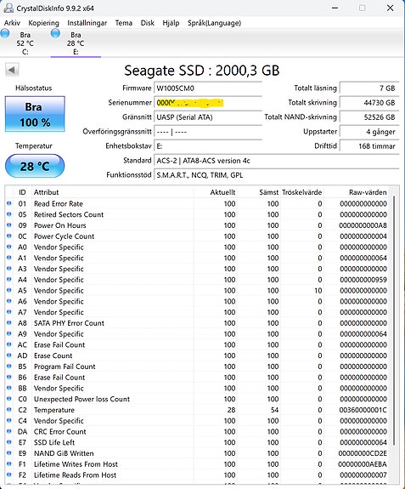Image resolution: width=405 pixels, height=489 pixels.
Task: Click status dot for Power Cycle Count row
Action: tap(9, 236)
